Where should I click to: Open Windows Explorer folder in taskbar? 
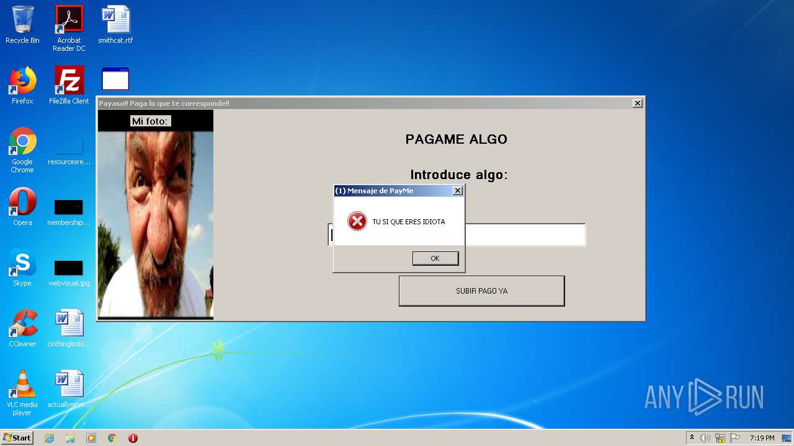tap(70, 438)
